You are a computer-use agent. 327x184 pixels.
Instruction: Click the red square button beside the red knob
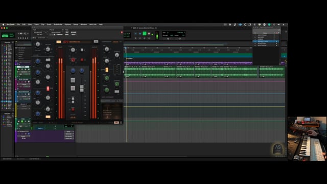82,60
